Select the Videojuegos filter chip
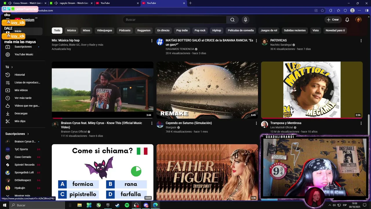Image resolution: width=371 pixels, height=209 pixels. click(105, 30)
